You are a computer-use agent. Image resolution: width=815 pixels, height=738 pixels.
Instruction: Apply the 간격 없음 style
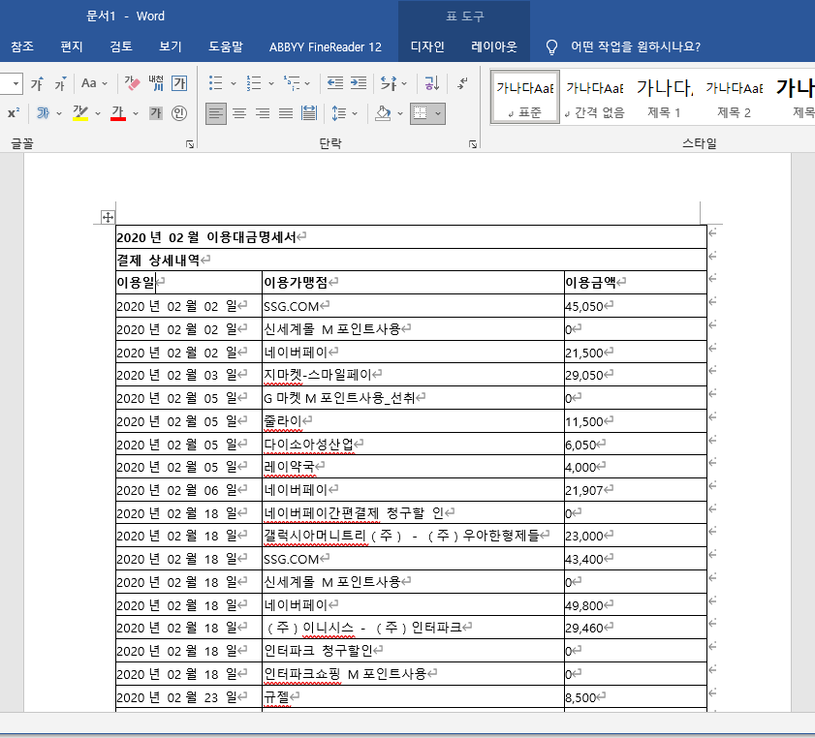tap(595, 97)
